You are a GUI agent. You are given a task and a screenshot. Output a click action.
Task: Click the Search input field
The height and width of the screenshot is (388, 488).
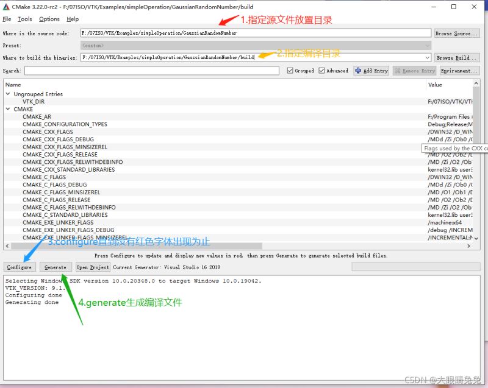tap(151, 71)
